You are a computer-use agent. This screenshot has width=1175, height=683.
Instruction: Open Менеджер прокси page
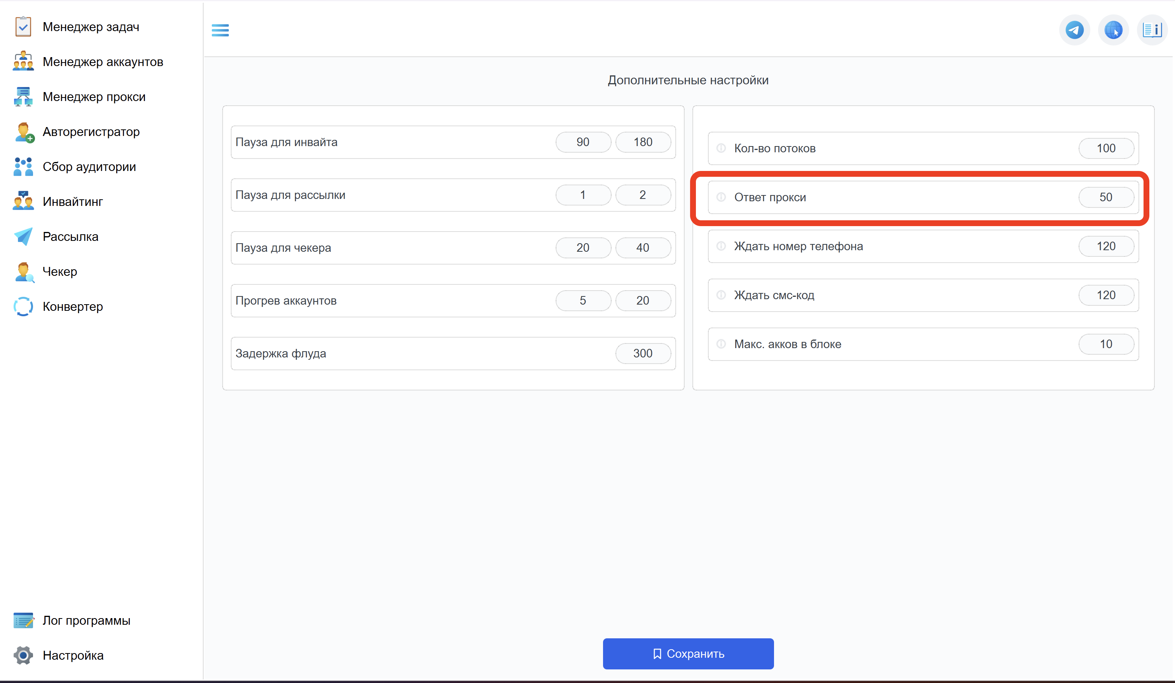click(x=94, y=97)
